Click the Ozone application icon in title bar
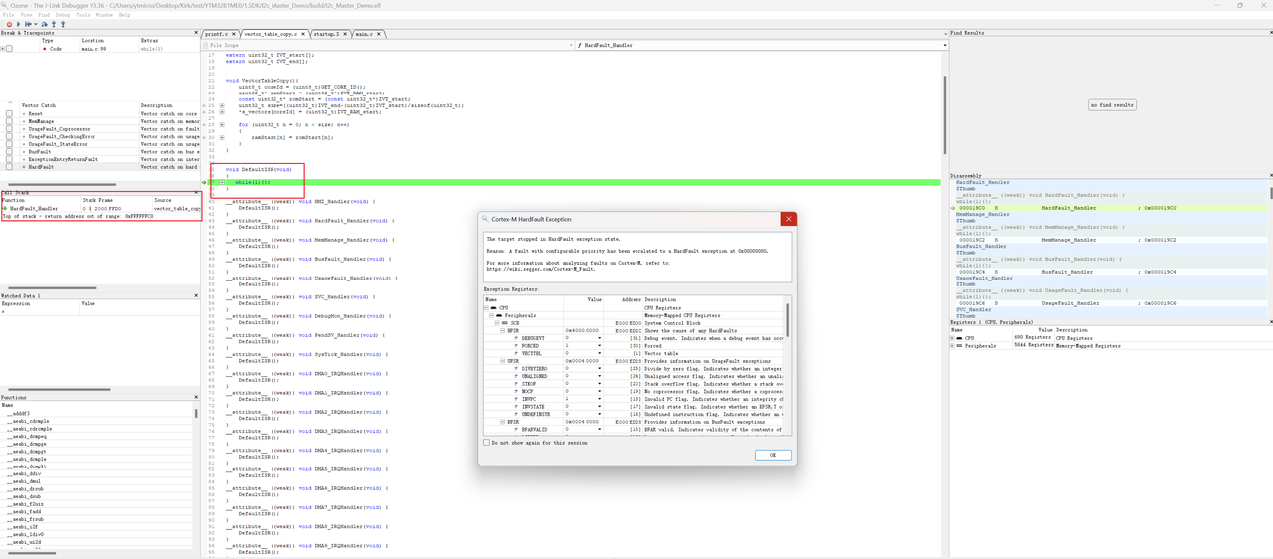1273x559 pixels. [5, 6]
